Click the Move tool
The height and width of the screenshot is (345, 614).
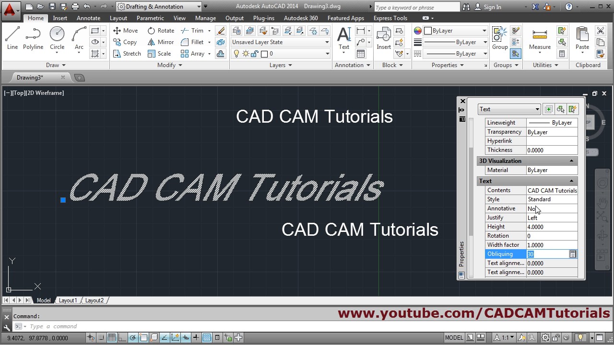(126, 30)
